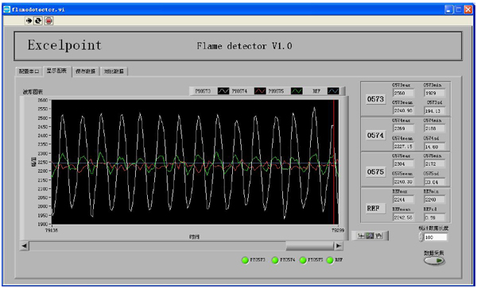Select the crosshair cursor tool in graph palette

361,236
